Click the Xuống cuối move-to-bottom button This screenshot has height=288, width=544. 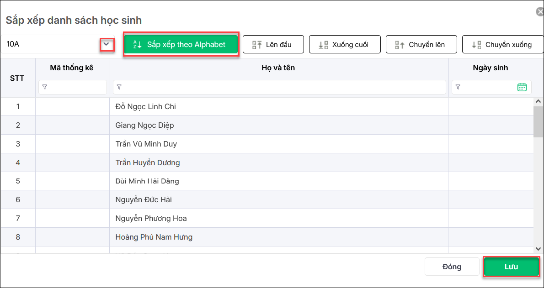pos(343,44)
